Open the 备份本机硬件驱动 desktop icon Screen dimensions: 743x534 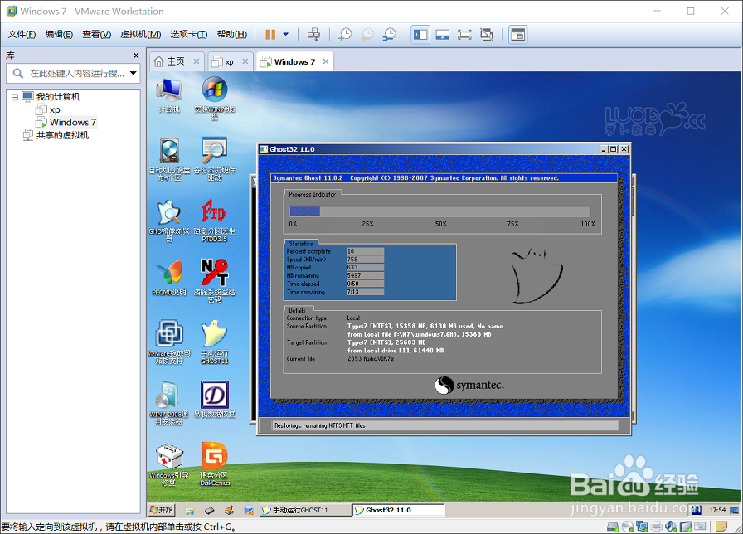pyautogui.click(x=215, y=159)
